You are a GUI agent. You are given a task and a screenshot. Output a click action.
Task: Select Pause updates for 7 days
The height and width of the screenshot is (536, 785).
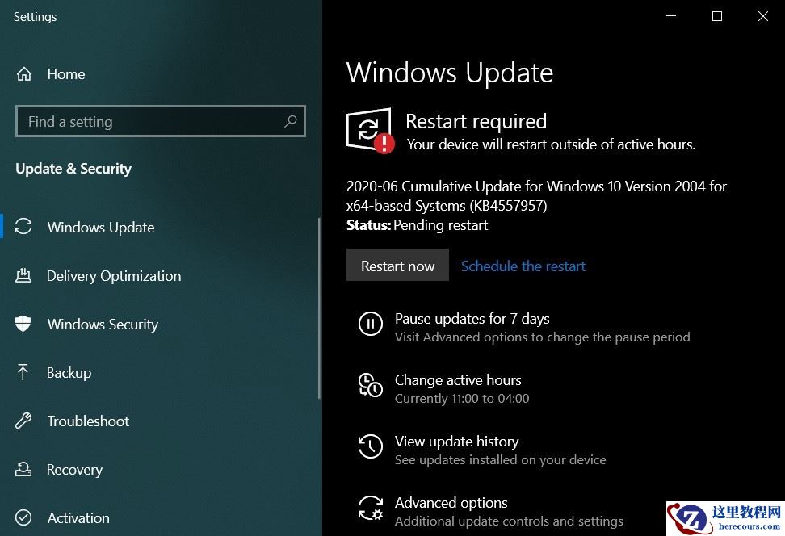[472, 318]
